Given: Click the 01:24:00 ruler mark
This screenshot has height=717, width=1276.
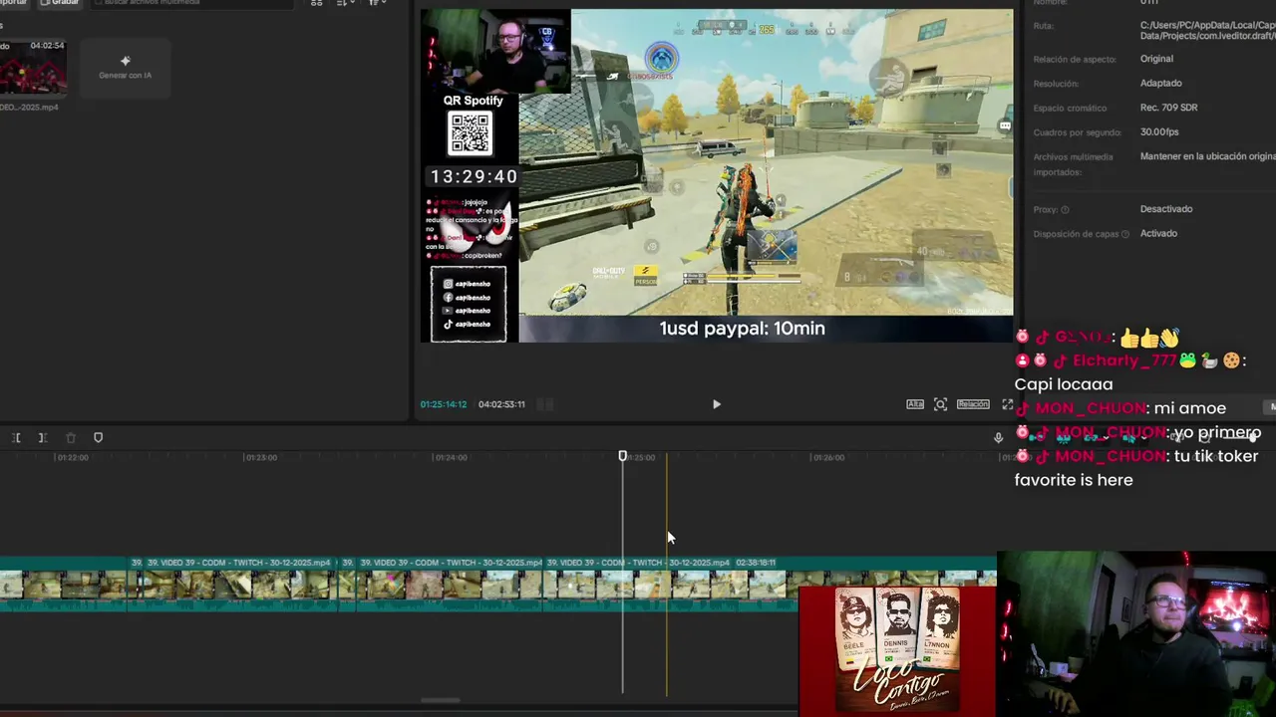Looking at the screenshot, I should (x=451, y=457).
